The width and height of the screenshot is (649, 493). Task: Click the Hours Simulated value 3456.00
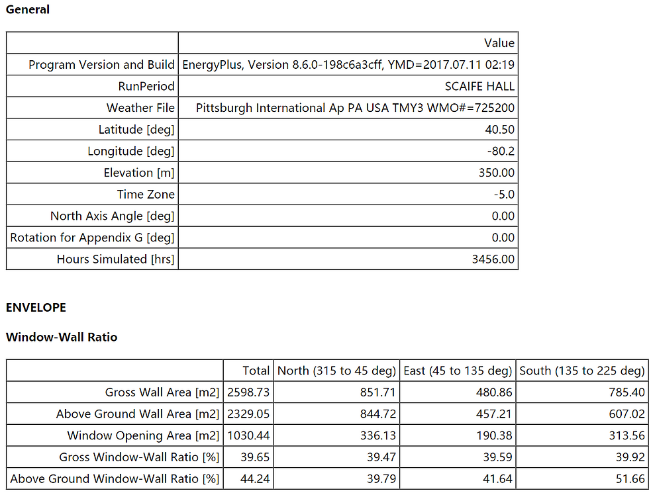[493, 259]
